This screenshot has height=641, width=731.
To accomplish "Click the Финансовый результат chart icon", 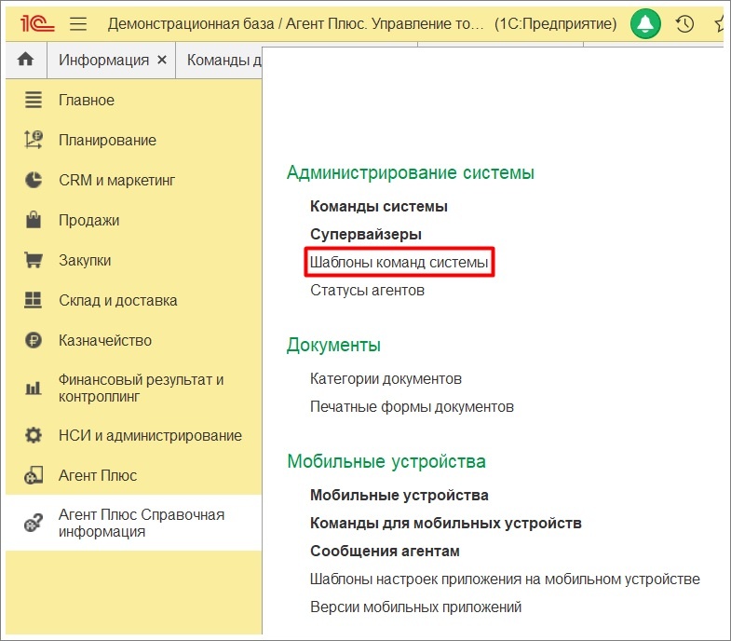I will [34, 388].
